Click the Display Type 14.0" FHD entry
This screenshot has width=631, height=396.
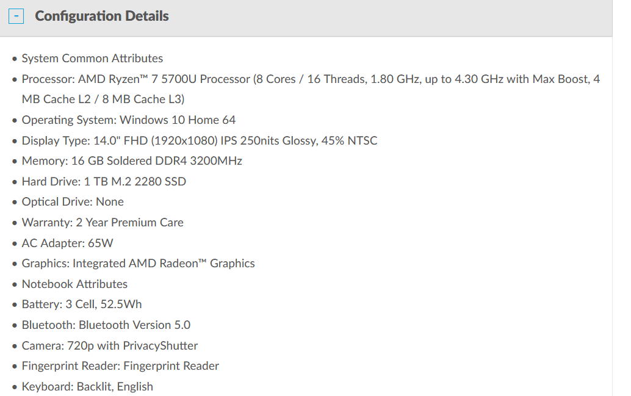(x=200, y=140)
